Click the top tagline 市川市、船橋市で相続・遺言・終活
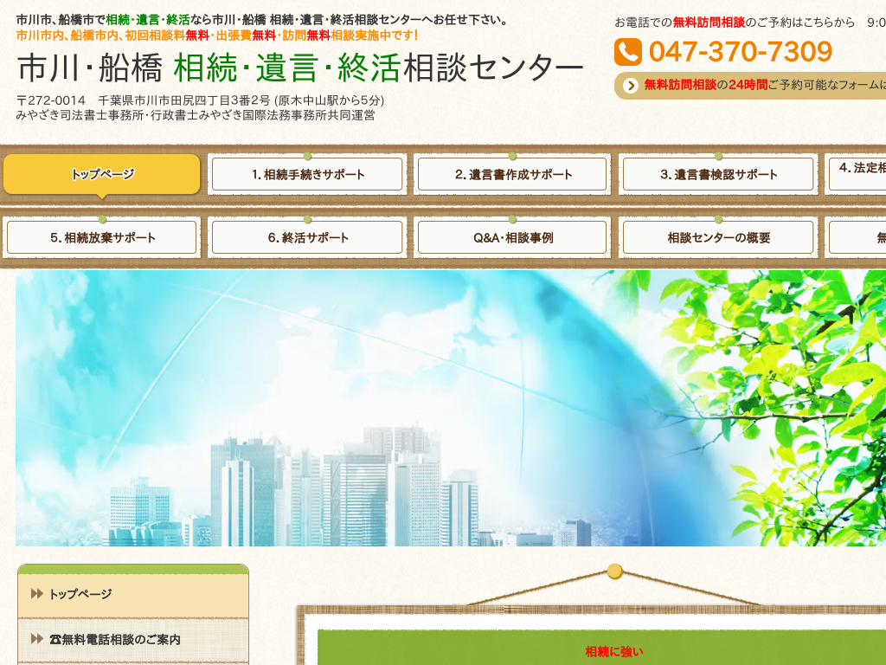Screen dimensions: 886x665 pos(263,21)
